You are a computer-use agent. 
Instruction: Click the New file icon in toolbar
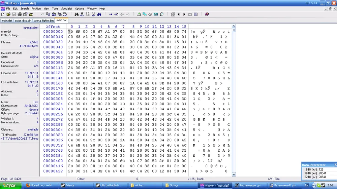pyautogui.click(x=3, y=14)
